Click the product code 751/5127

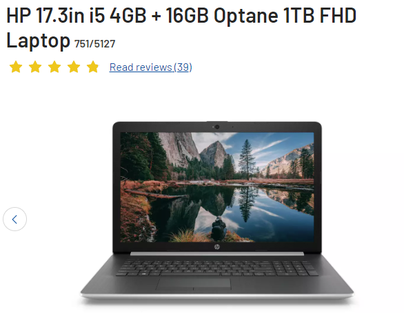click(x=94, y=44)
